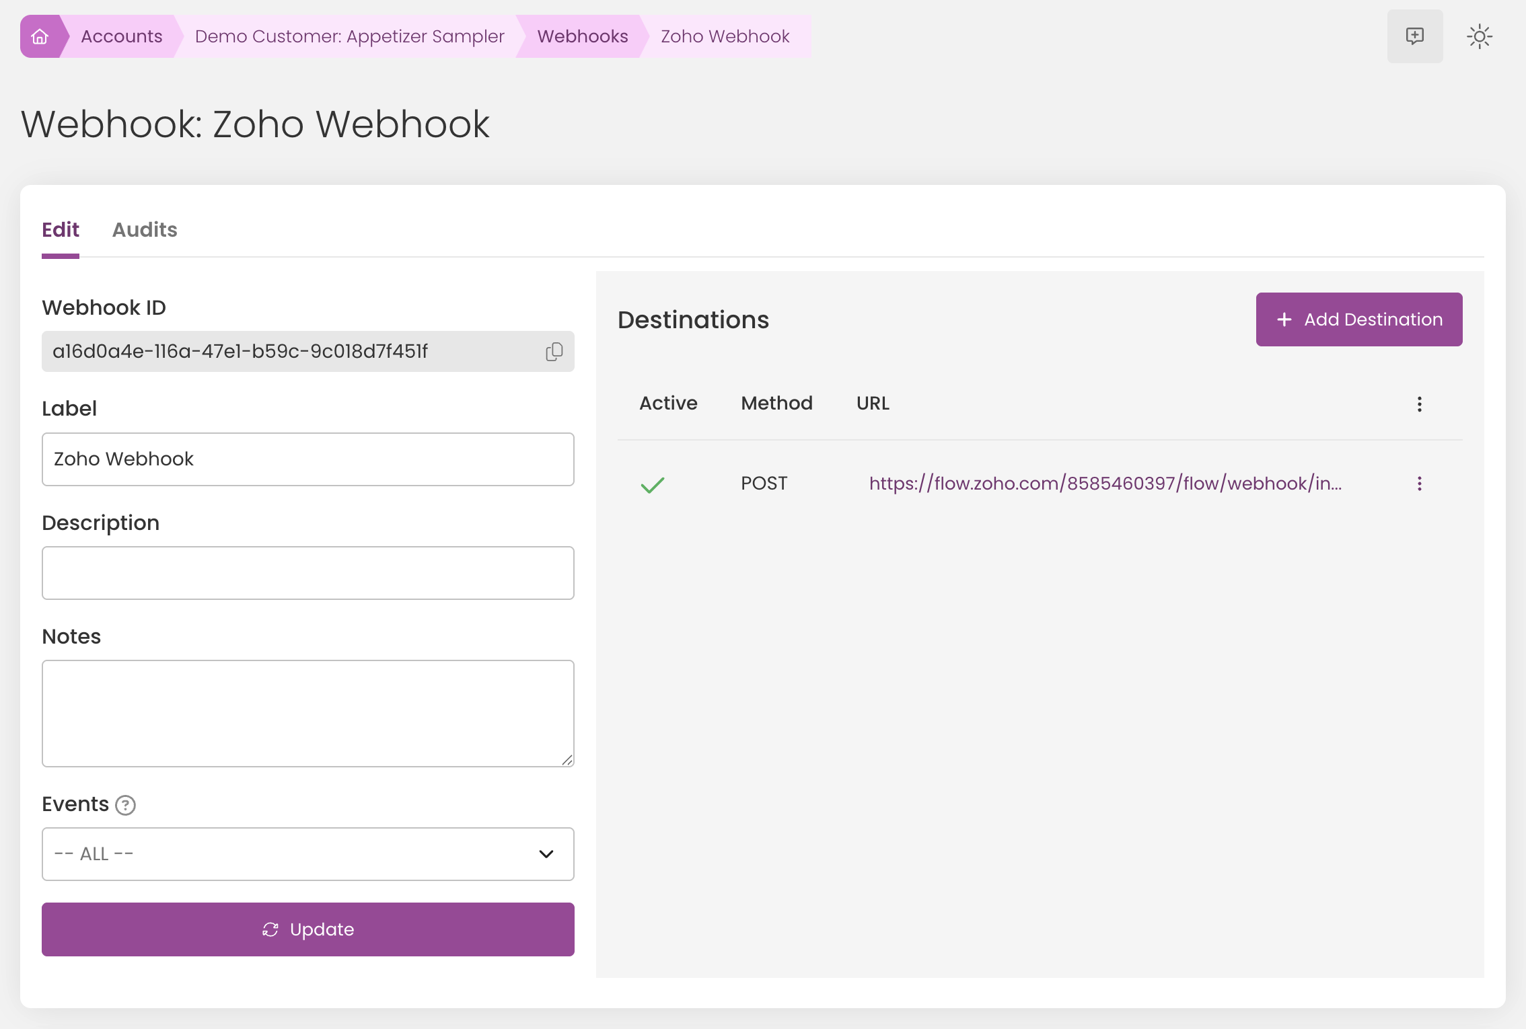Open Destinations table header options menu
Image resolution: width=1526 pixels, height=1029 pixels.
1420,404
